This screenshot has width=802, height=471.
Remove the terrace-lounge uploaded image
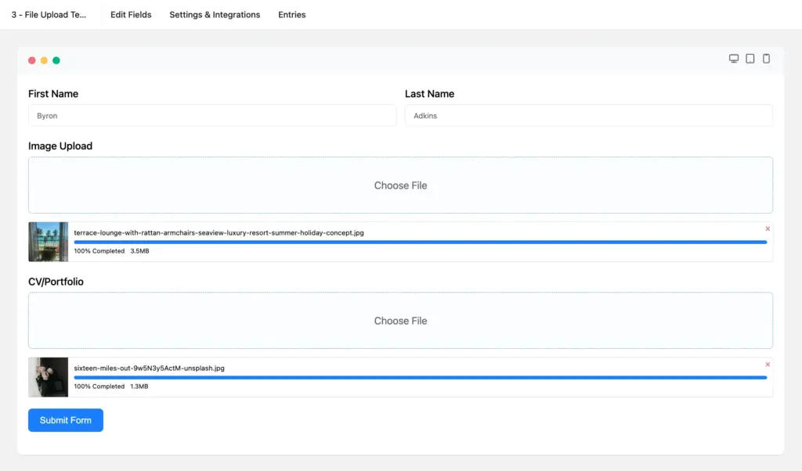(x=768, y=228)
